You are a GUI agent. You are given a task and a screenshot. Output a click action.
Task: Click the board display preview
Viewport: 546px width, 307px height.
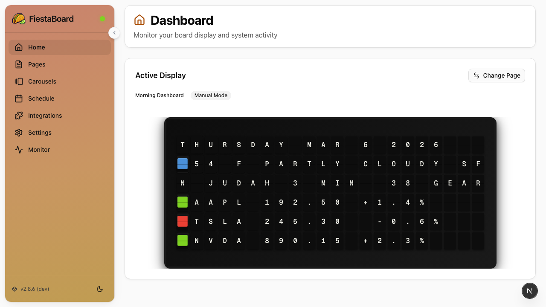click(331, 192)
